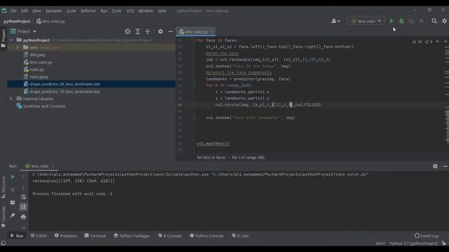Click the warnings count inspection indicator
Image resolution: width=449 pixels, height=252 pixels.
point(417,41)
